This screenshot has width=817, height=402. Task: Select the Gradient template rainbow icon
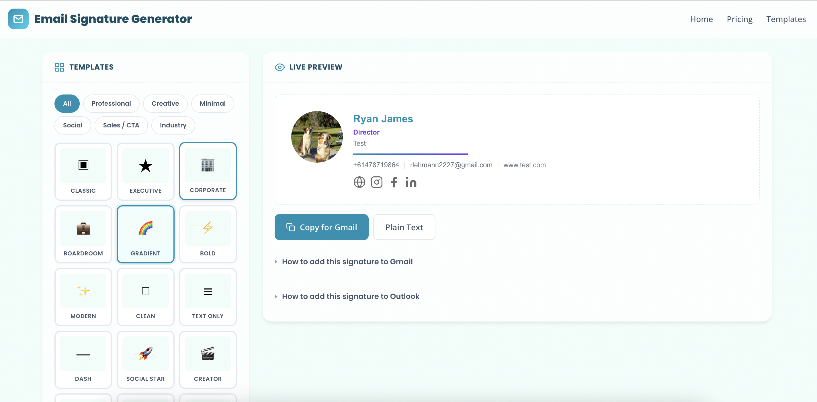tap(146, 228)
